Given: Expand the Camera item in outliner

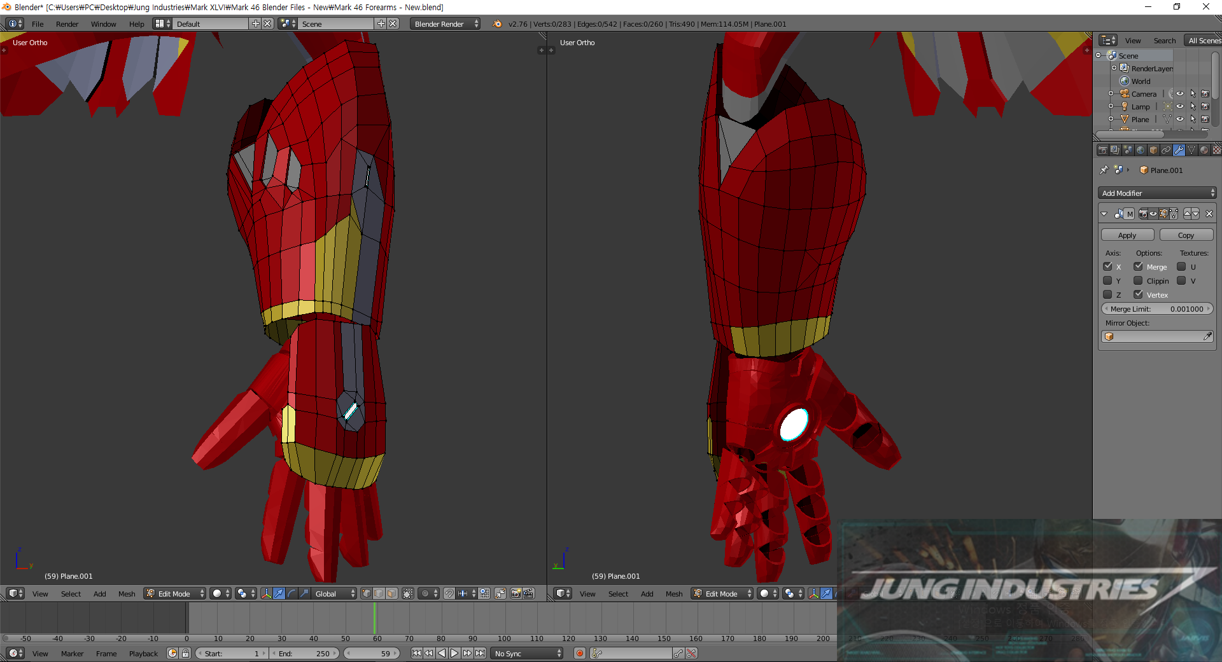Looking at the screenshot, I should point(1111,93).
